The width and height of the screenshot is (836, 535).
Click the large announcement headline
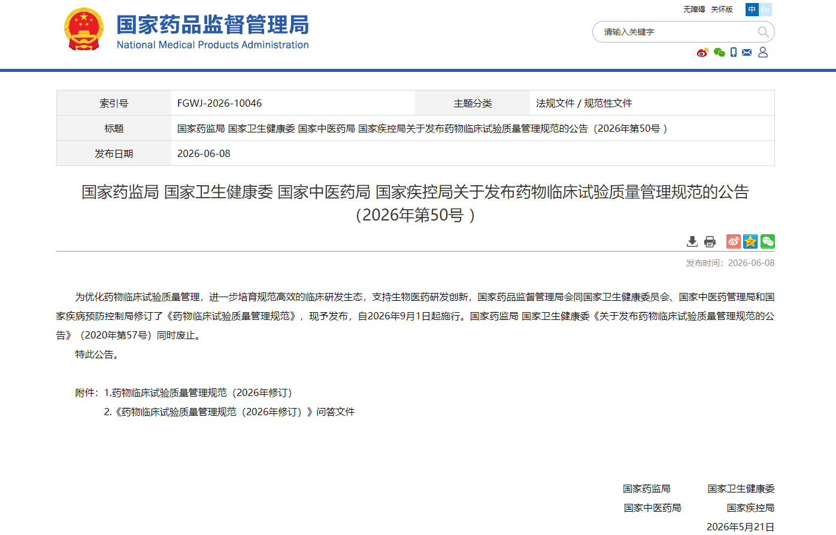[x=416, y=203]
